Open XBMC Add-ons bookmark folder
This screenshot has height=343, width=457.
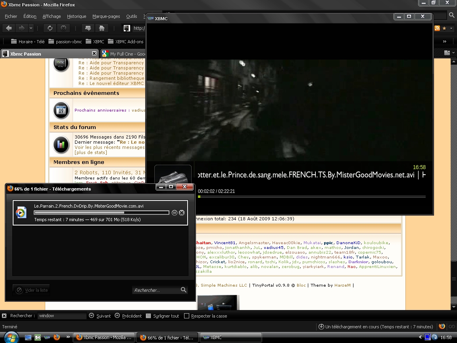[x=126, y=41]
